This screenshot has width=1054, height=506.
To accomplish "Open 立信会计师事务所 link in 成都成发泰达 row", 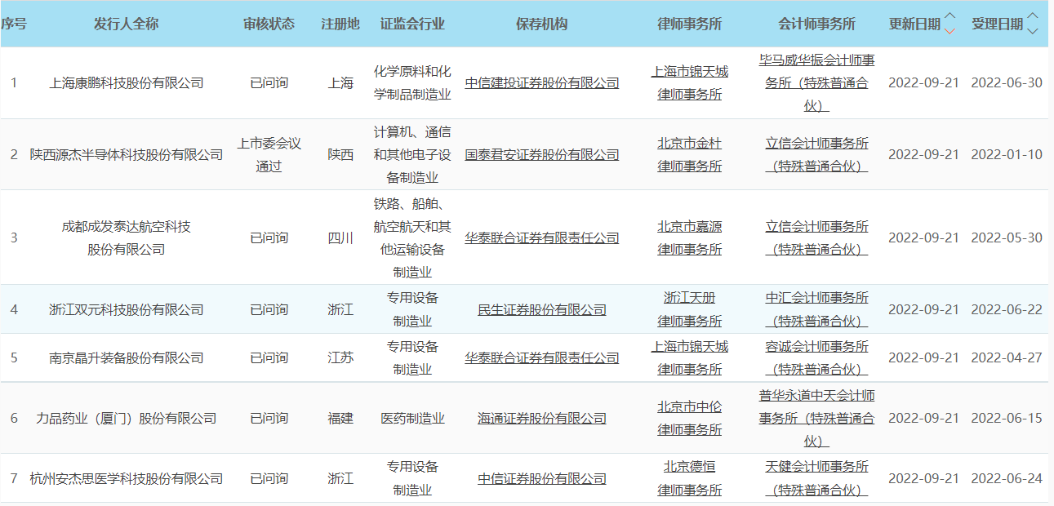I will 817,237.
